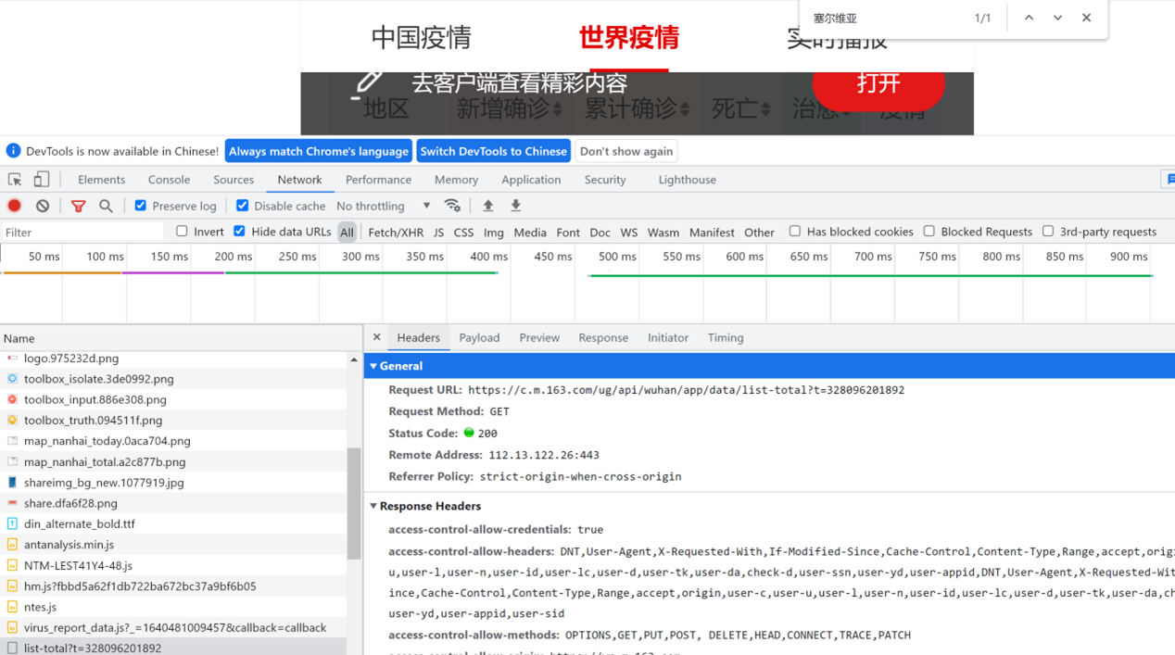
Task: Activate the inspect element picker
Action: click(15, 180)
